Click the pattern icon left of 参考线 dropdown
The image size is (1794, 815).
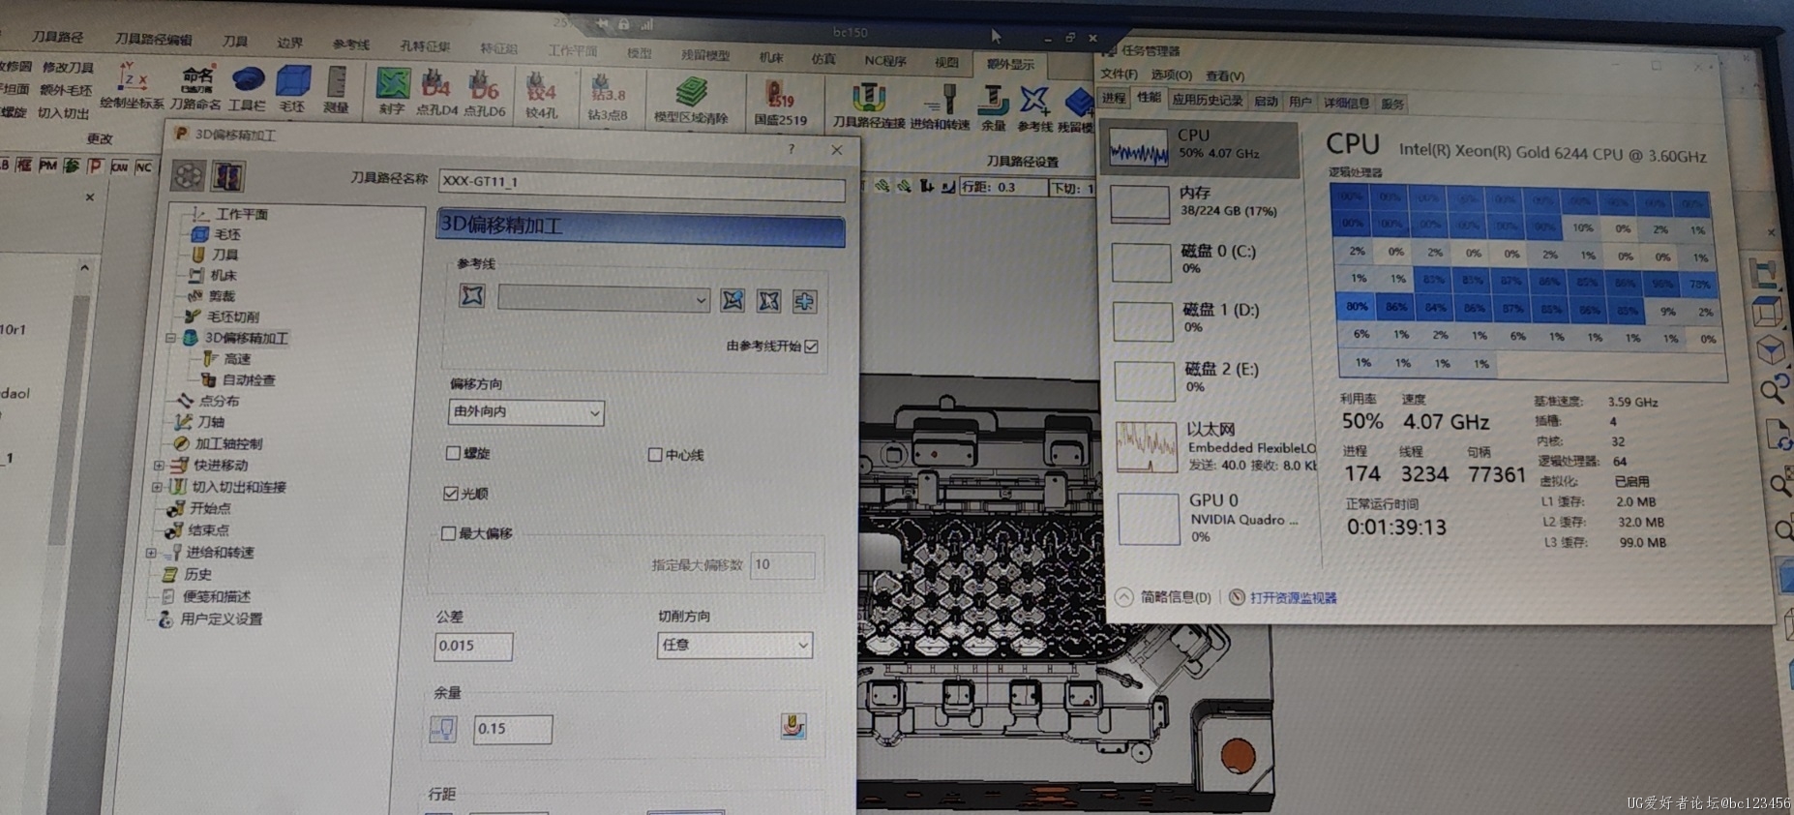coord(472,295)
